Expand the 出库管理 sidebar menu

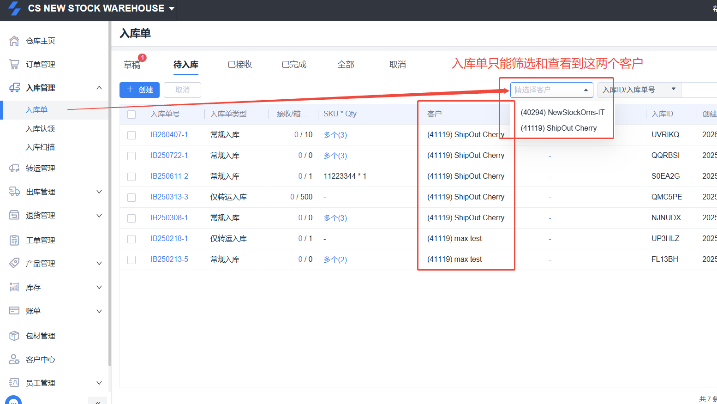click(x=55, y=192)
